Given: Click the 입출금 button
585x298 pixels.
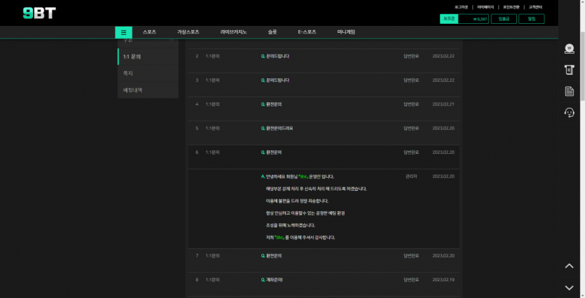Looking at the screenshot, I should point(504,19).
